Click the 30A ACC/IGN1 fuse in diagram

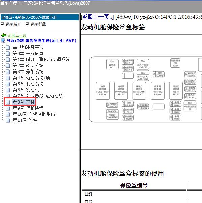point(143,76)
